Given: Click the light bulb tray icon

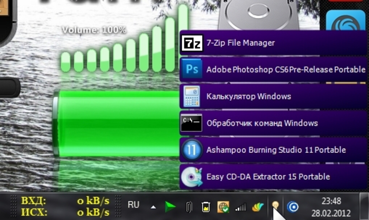Looking at the screenshot, I should click(275, 206).
